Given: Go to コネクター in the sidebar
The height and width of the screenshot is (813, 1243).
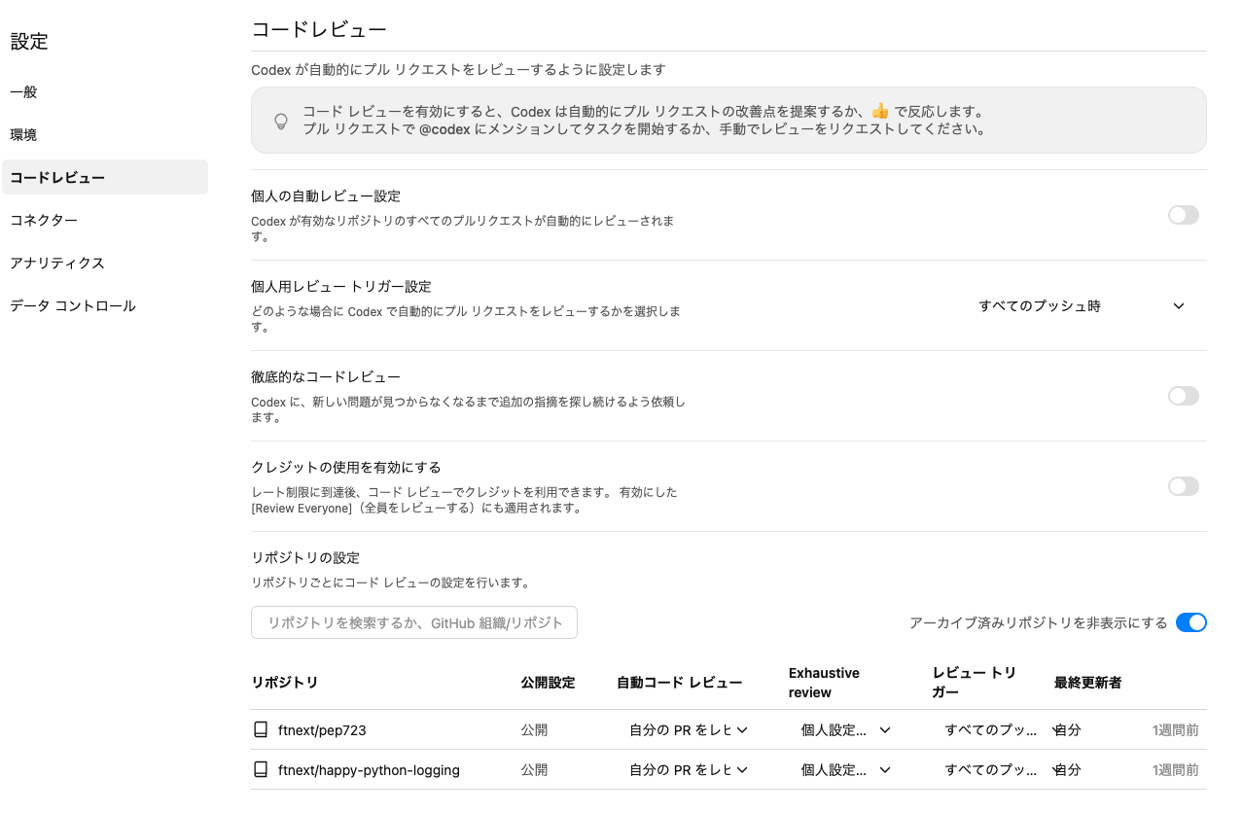Looking at the screenshot, I should (105, 220).
